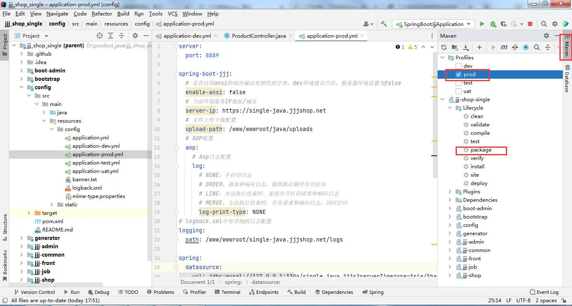This screenshot has width=572, height=306.
Task: Select the package lifecycle goal
Action: [481, 150]
